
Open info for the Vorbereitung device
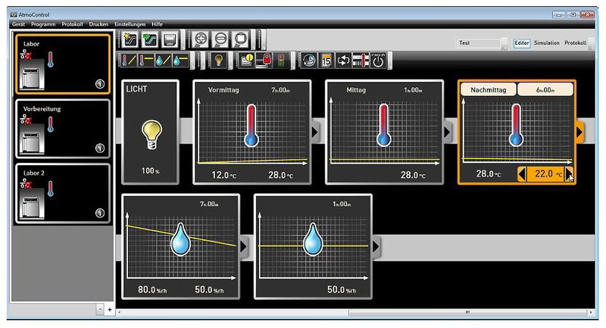(x=100, y=148)
